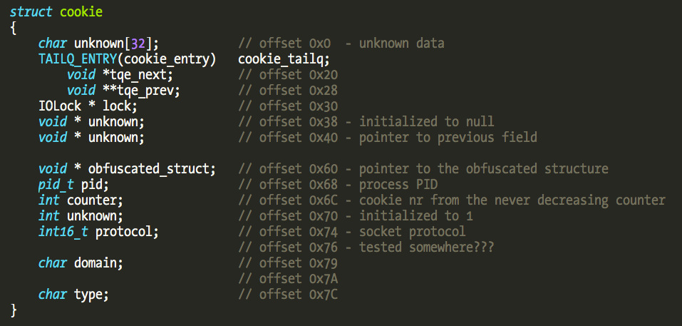
Task: Click the opening curly brace
Action: pos(14,28)
